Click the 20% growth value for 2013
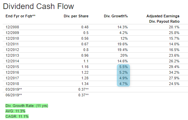 tap(124, 56)
